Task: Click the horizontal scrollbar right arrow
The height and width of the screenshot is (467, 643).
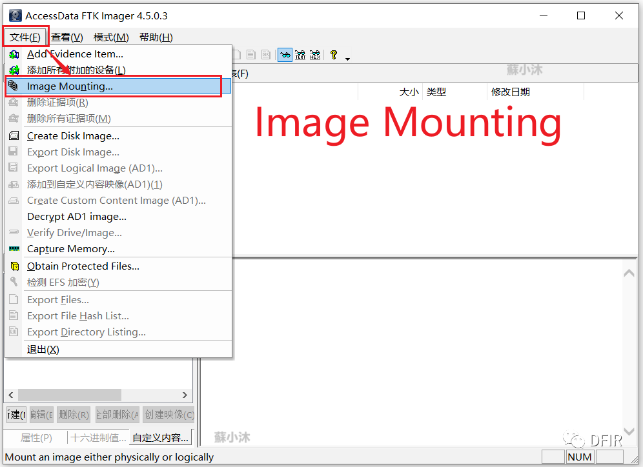Action: [x=185, y=395]
